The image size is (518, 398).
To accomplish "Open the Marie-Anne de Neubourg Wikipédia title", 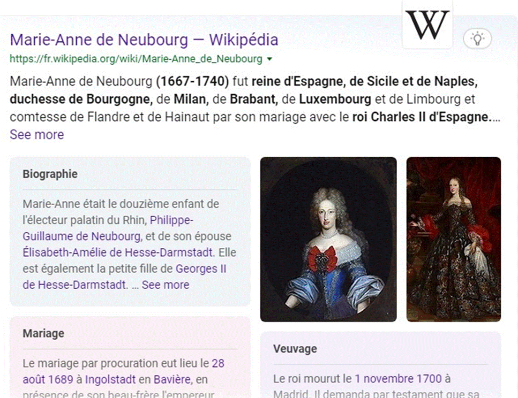I will 144,40.
